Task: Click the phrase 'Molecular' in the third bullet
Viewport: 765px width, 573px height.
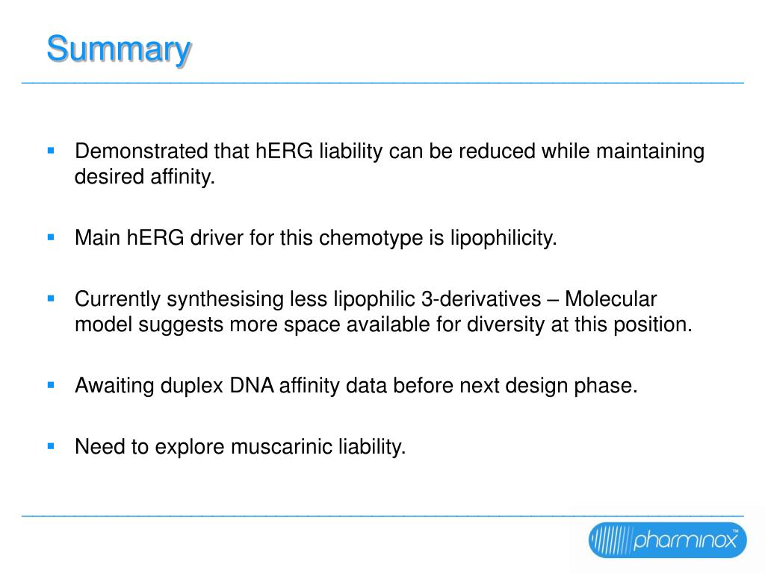Action: 611,299
